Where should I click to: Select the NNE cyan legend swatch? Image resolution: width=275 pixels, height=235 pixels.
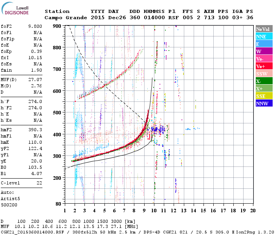(264, 36)
